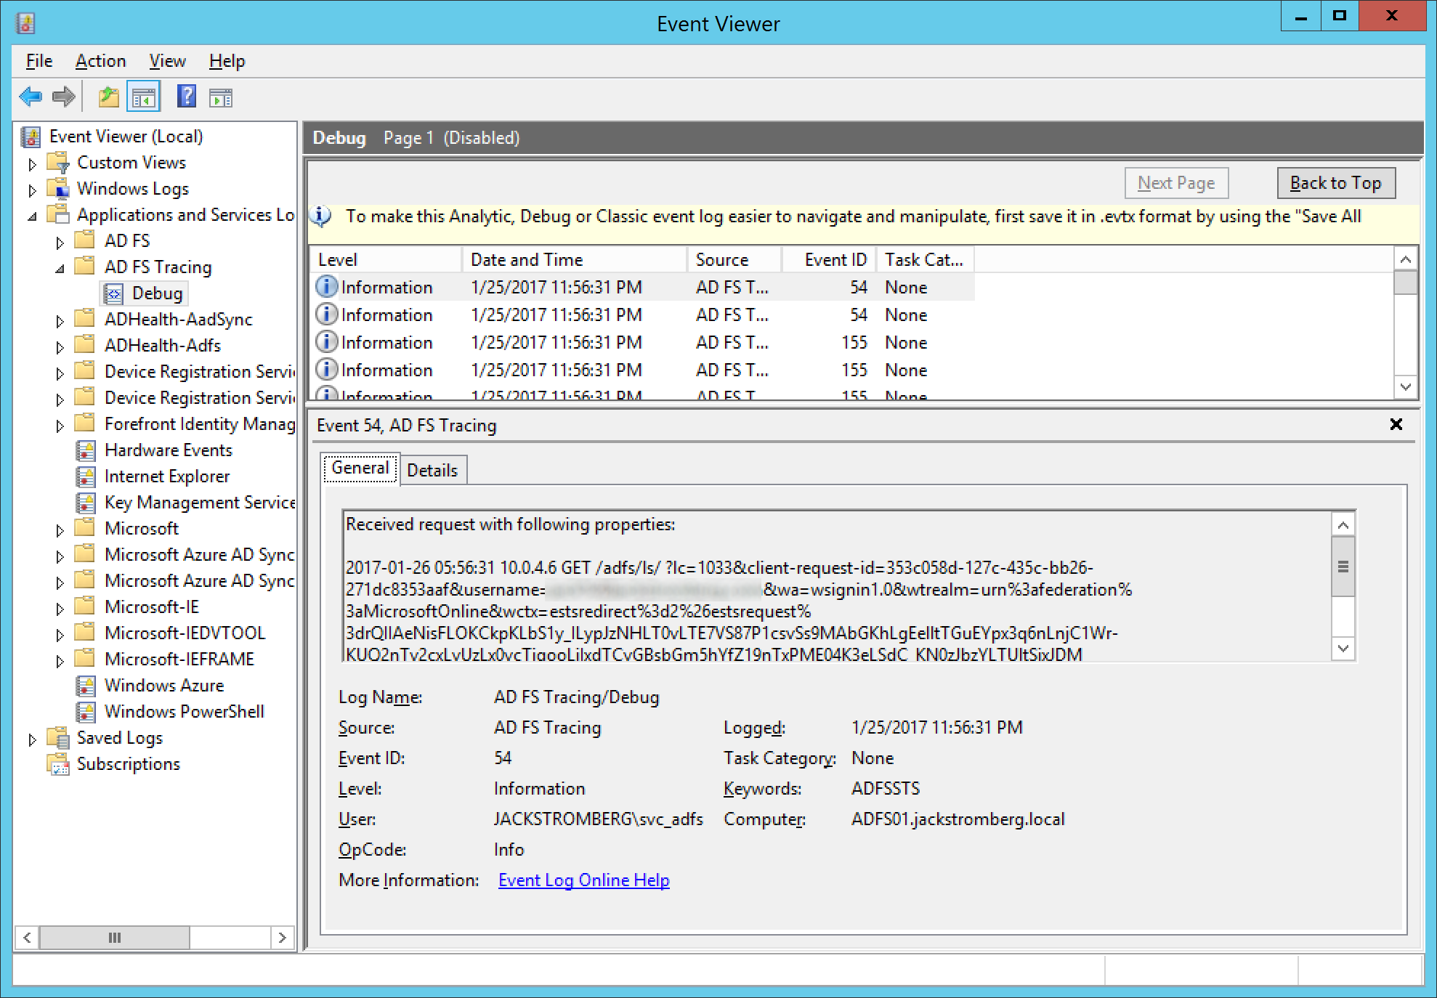
Task: Click the Back arrow toolbar icon
Action: [31, 97]
